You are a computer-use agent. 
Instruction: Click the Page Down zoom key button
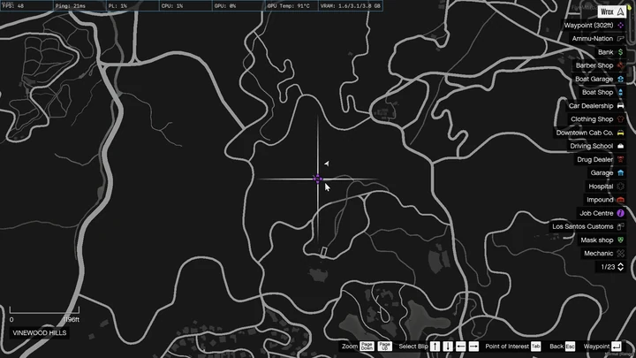[x=367, y=347]
